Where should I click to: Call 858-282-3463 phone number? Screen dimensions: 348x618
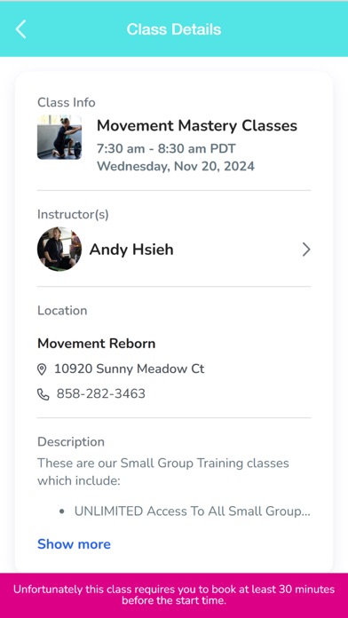point(101,393)
